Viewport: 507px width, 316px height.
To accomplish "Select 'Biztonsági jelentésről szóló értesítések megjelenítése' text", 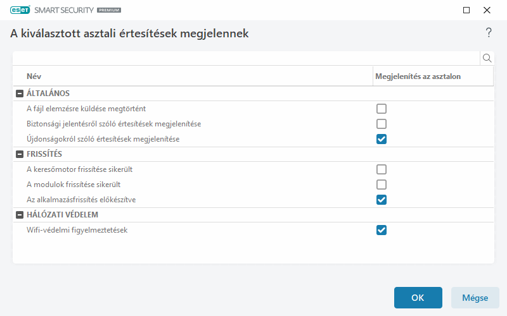I will point(114,124).
